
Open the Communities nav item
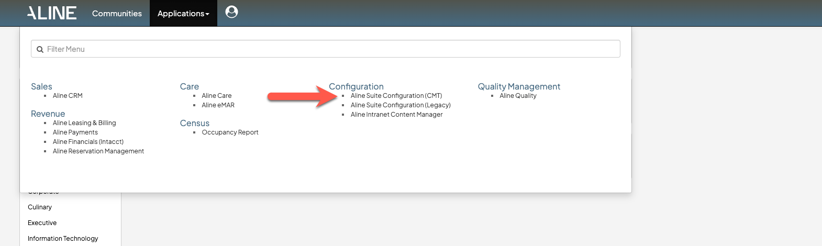(117, 13)
